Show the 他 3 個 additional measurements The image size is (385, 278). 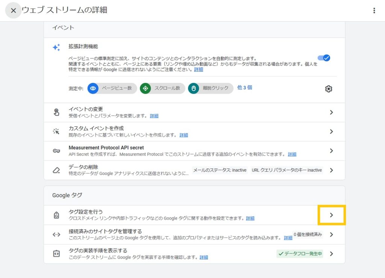pyautogui.click(x=244, y=88)
